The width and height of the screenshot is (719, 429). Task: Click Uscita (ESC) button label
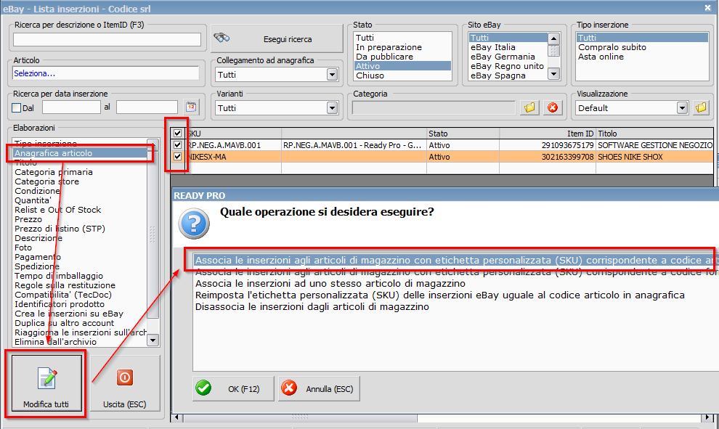tap(124, 404)
